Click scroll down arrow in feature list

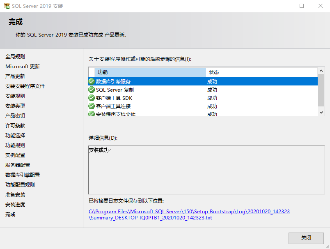click(x=321, y=113)
